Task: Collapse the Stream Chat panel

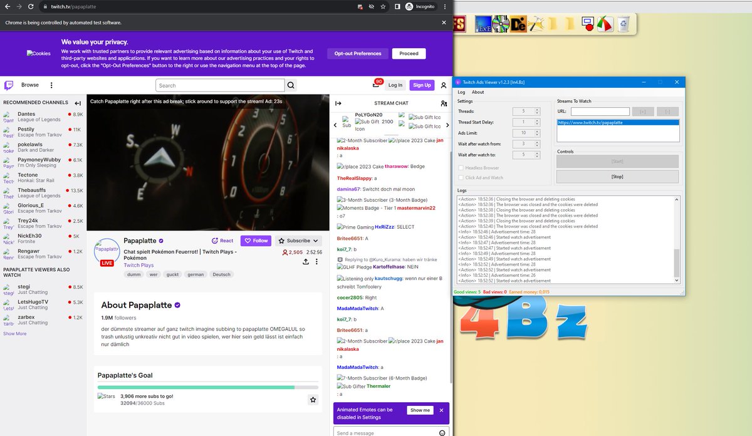Action: point(338,103)
